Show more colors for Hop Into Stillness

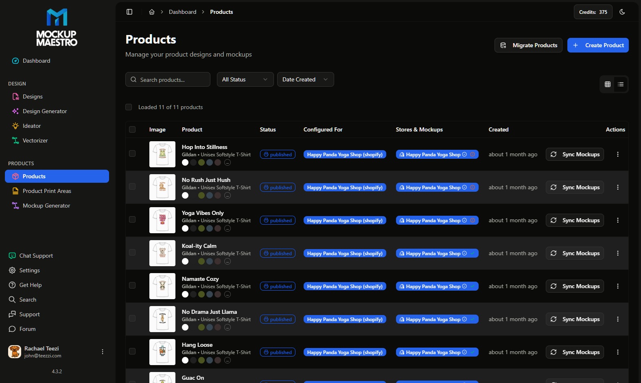[x=228, y=162]
